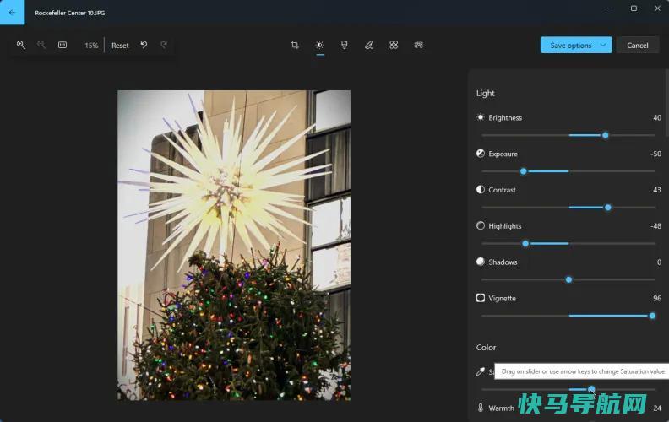This screenshot has width=669, height=422.
Task: Minimize the Photos editor window
Action: click(x=610, y=8)
